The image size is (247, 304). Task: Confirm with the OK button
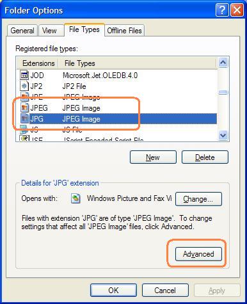tap(113, 290)
